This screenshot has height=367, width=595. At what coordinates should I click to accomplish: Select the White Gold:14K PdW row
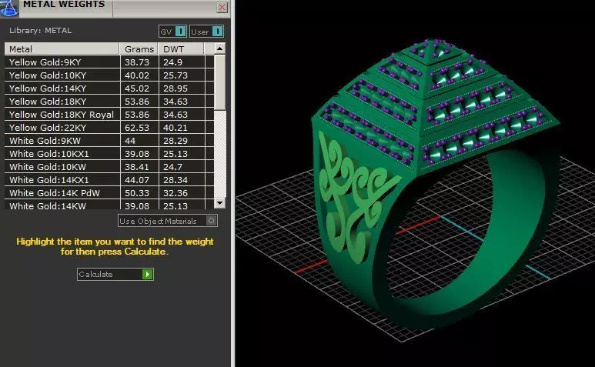[x=109, y=193]
